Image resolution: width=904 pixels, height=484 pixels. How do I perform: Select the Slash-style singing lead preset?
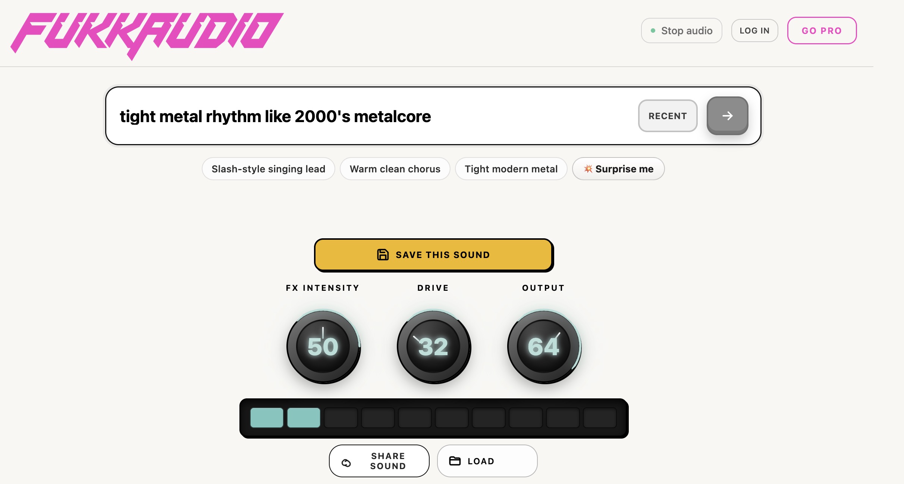tap(269, 169)
